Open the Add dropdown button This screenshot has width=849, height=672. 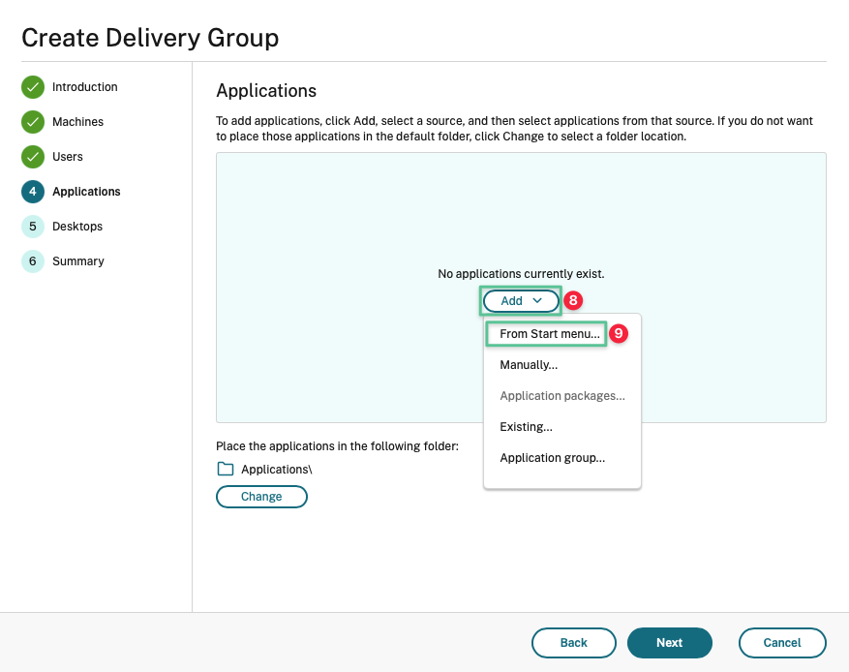tap(521, 301)
